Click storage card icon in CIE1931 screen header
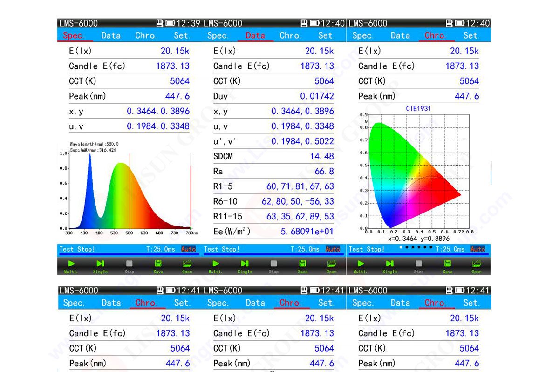This screenshot has height=372, width=559. pyautogui.click(x=449, y=23)
